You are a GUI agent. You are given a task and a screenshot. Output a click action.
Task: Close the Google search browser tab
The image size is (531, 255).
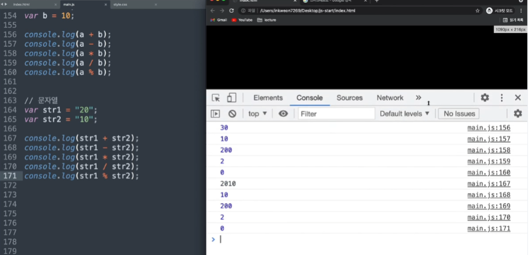tap(365, 1)
